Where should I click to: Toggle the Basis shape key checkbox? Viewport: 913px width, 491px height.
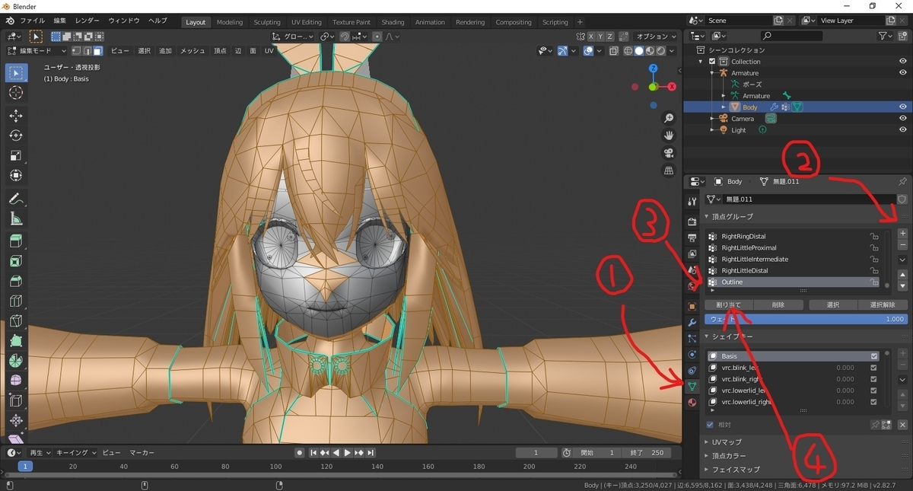pos(873,356)
